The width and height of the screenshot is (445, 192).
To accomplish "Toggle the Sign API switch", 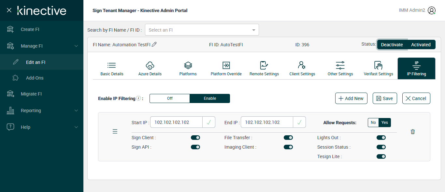I will [195, 147].
